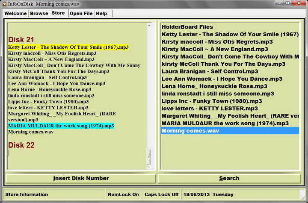Select linda ronstadt i still miss someone in HolderBoard

[x=230, y=94]
